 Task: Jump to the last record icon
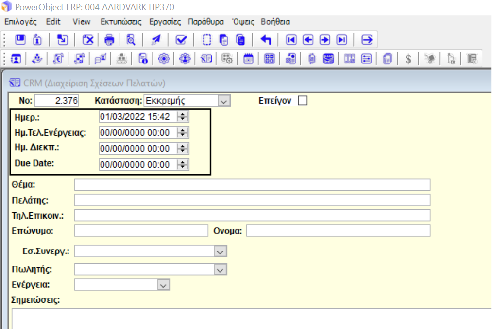342,40
